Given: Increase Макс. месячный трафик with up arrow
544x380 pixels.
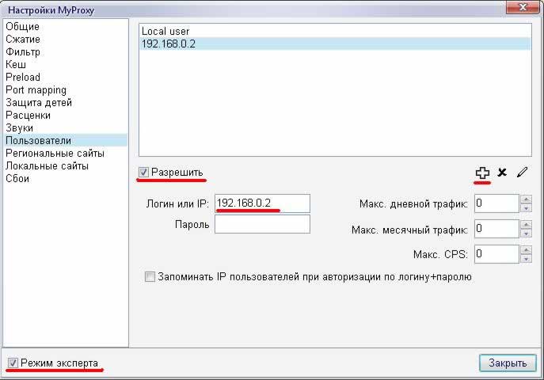Looking at the screenshot, I should click(527, 225).
